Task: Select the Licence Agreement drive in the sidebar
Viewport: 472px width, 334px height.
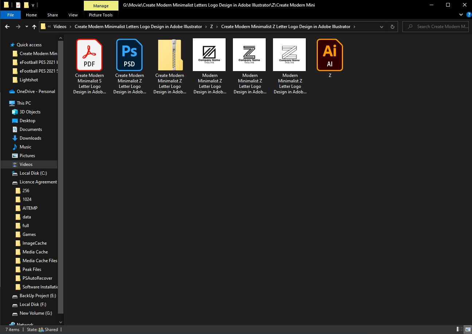Action: coord(38,182)
